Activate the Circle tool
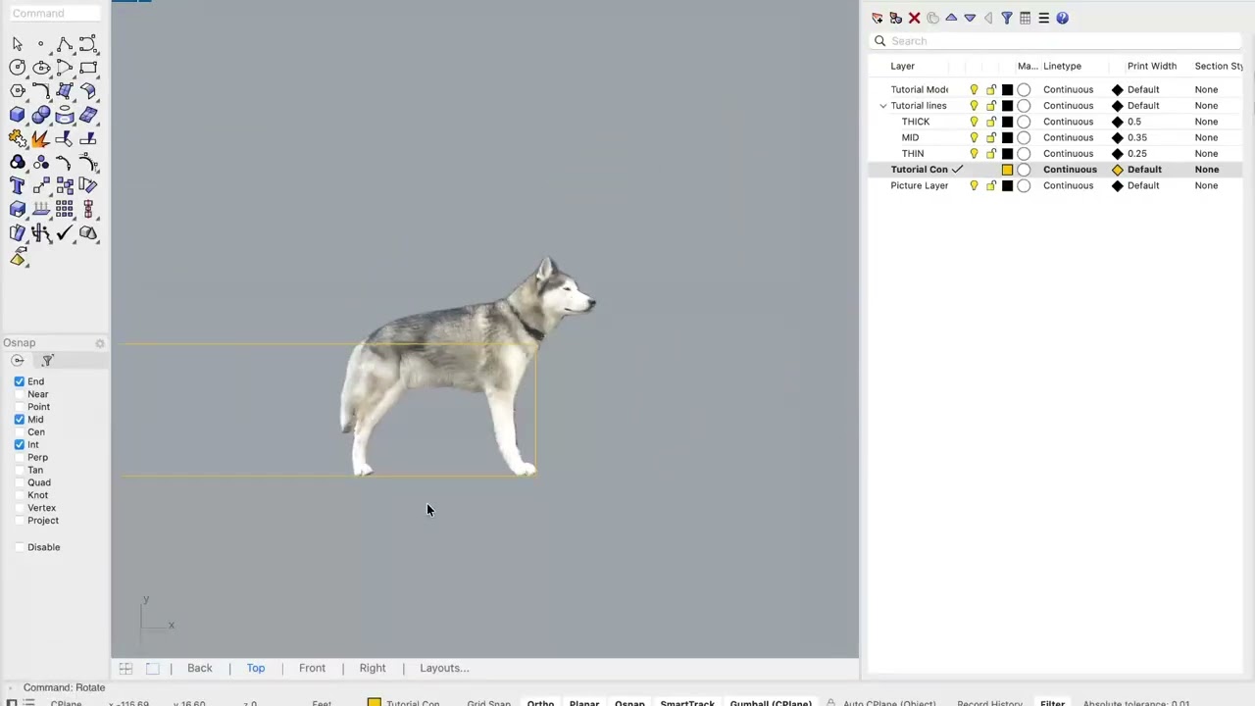 point(17,68)
